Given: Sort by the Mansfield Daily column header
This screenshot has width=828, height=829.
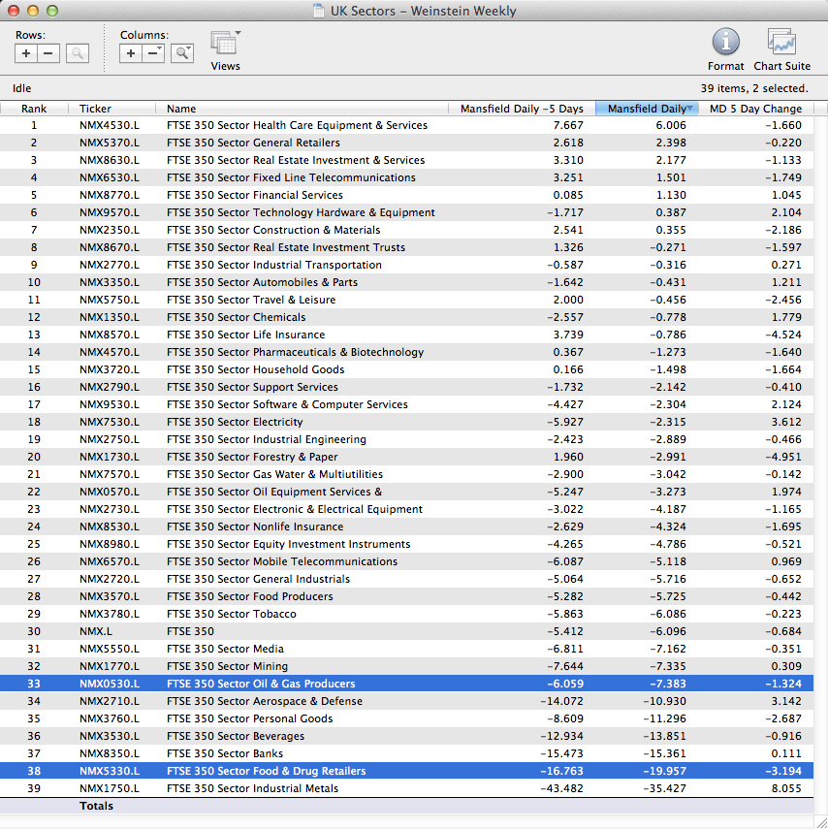Looking at the screenshot, I should coord(646,109).
